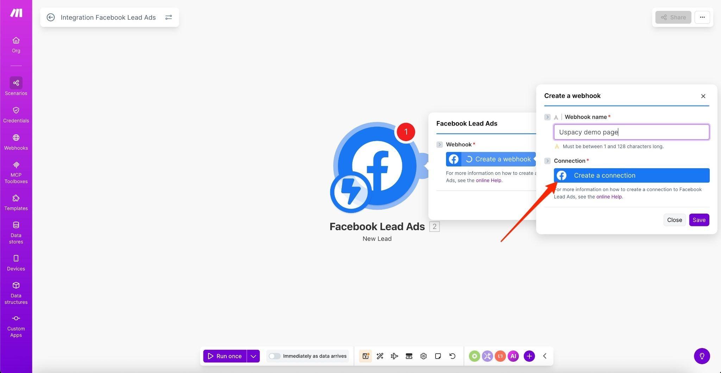Save the new webhook
721x373 pixels.
coord(699,220)
